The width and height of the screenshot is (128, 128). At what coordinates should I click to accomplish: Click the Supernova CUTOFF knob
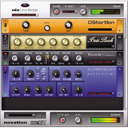16,90
